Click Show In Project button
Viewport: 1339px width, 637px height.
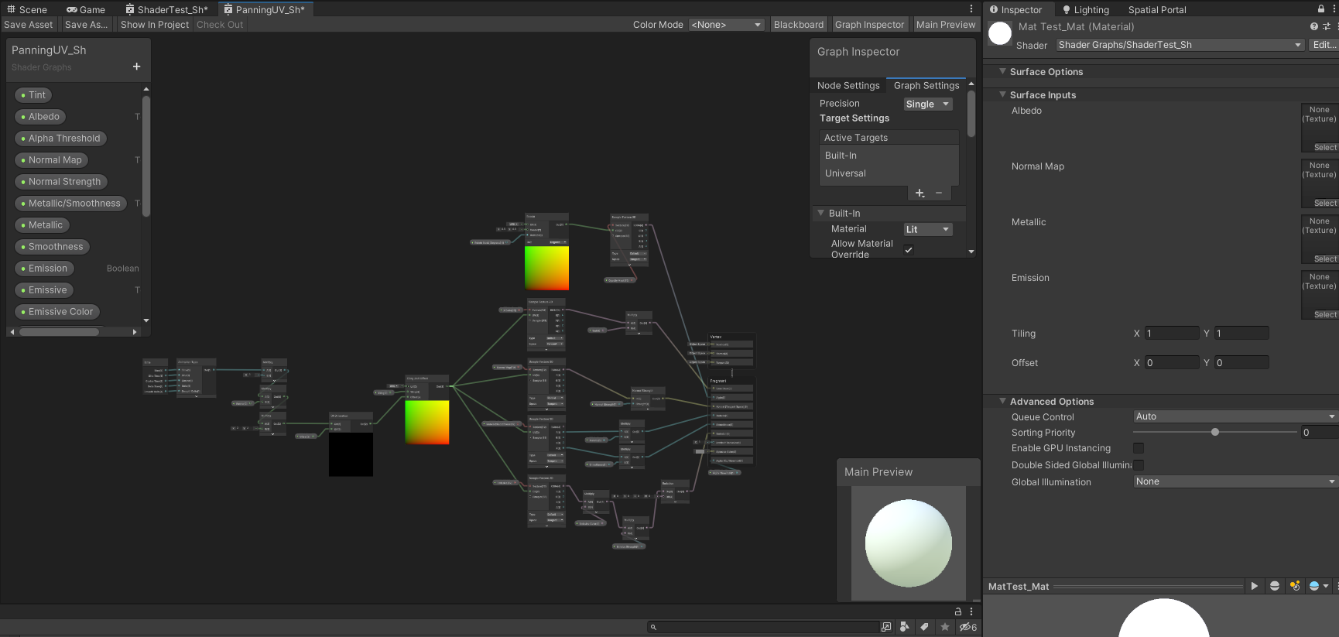click(155, 25)
